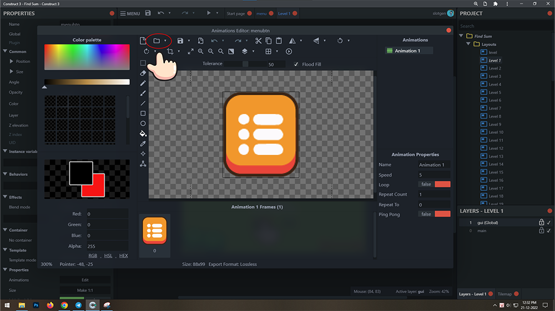The width and height of the screenshot is (555, 311).
Task: Click the Animations Edit button
Action: 85,280
